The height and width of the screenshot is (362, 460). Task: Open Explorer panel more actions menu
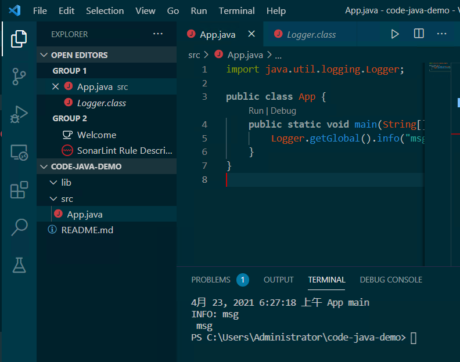coord(158,34)
